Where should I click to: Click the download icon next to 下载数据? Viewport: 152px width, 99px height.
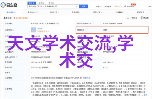(128, 18)
